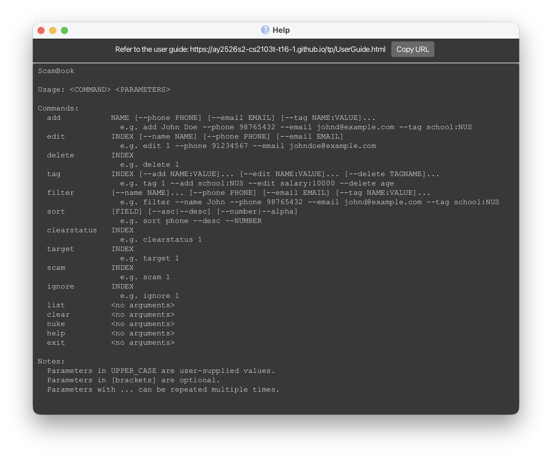Maximize the Help window with green button
The height and width of the screenshot is (458, 552).
(64, 30)
